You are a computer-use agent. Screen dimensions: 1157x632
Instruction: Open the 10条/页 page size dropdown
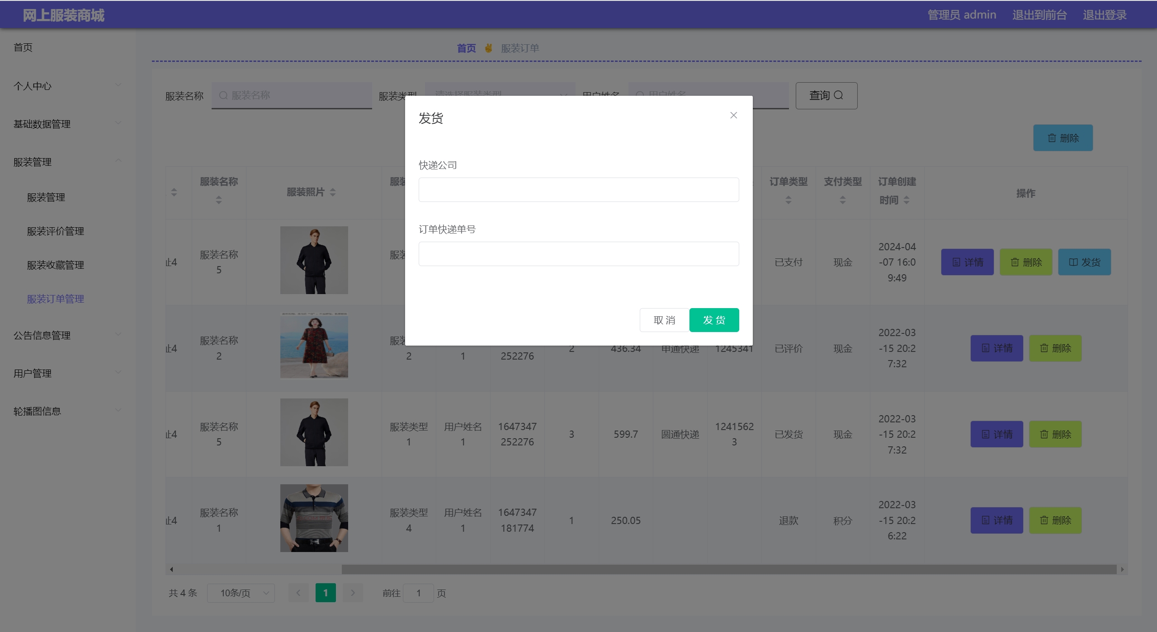241,593
